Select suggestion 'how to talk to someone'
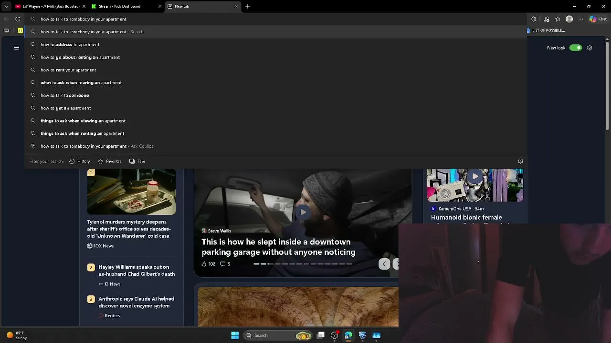The width and height of the screenshot is (611, 343). click(x=276, y=95)
